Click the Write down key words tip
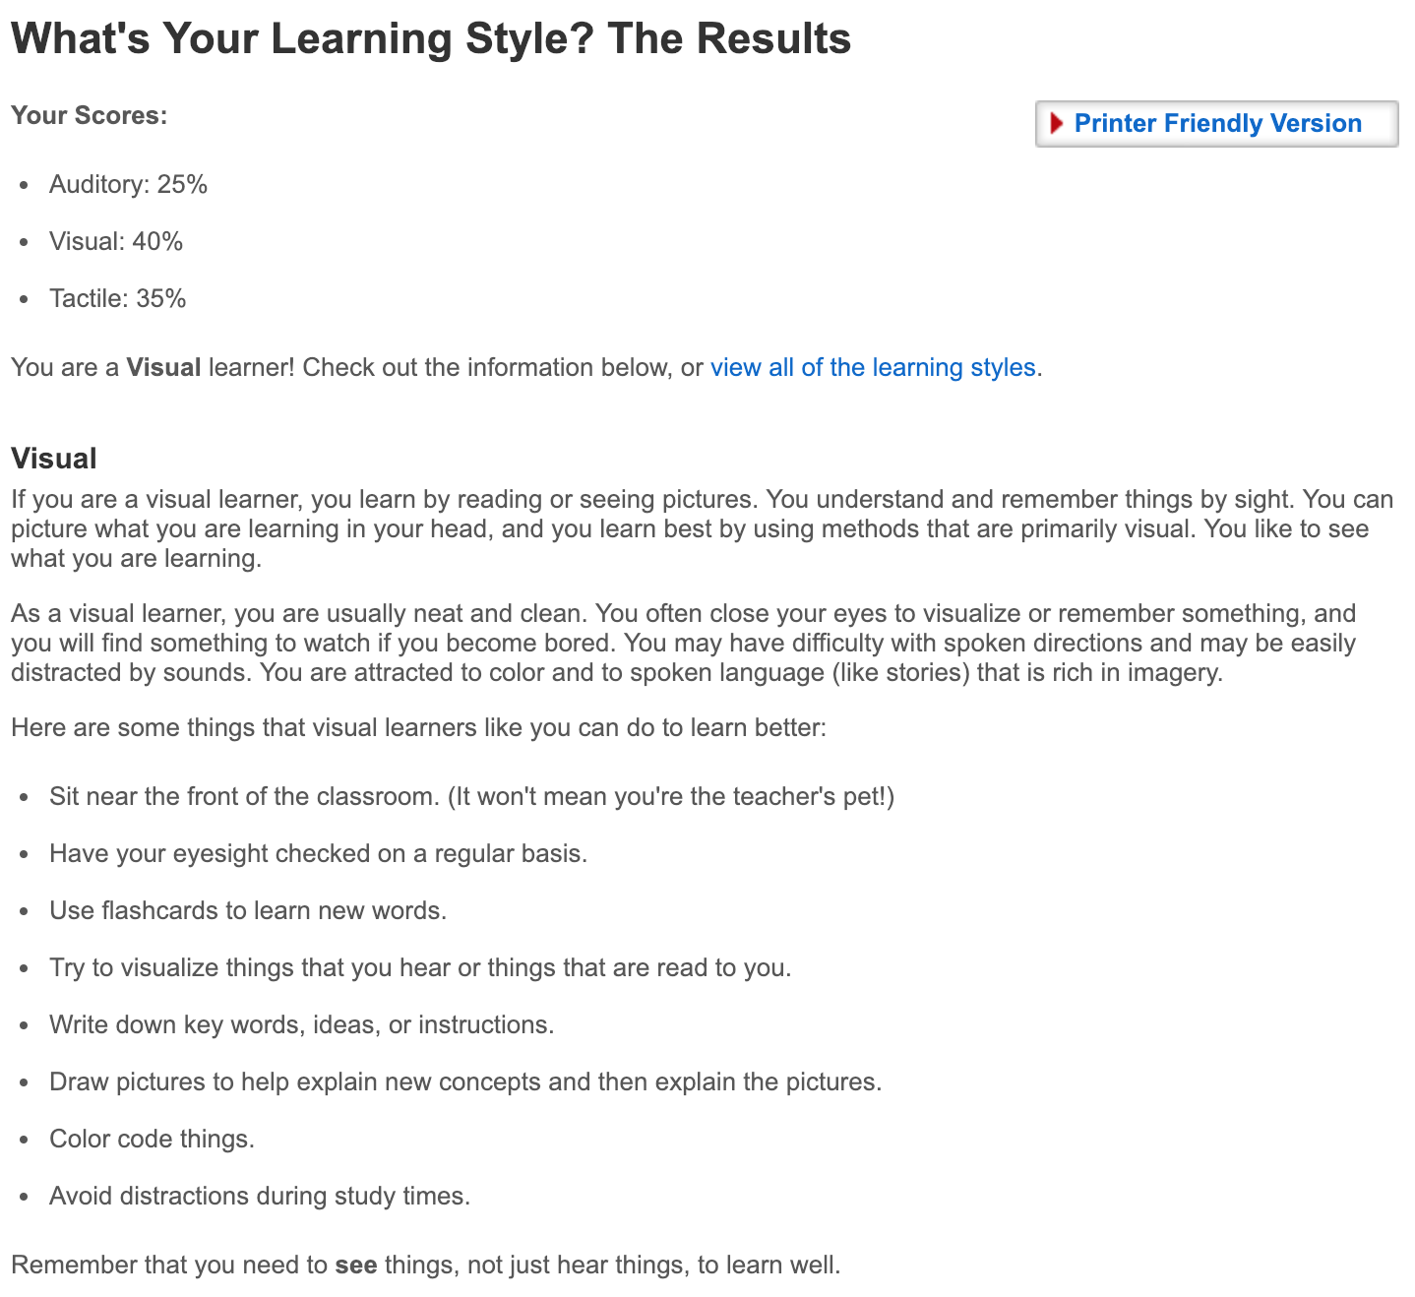Viewport: 1415px width, 1297px height. pos(302,1024)
